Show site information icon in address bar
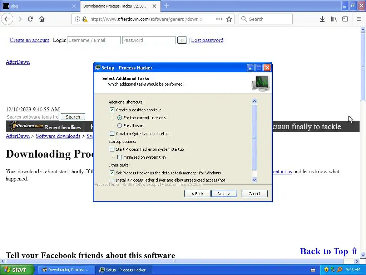This screenshot has height=275, width=366. [x=77, y=19]
